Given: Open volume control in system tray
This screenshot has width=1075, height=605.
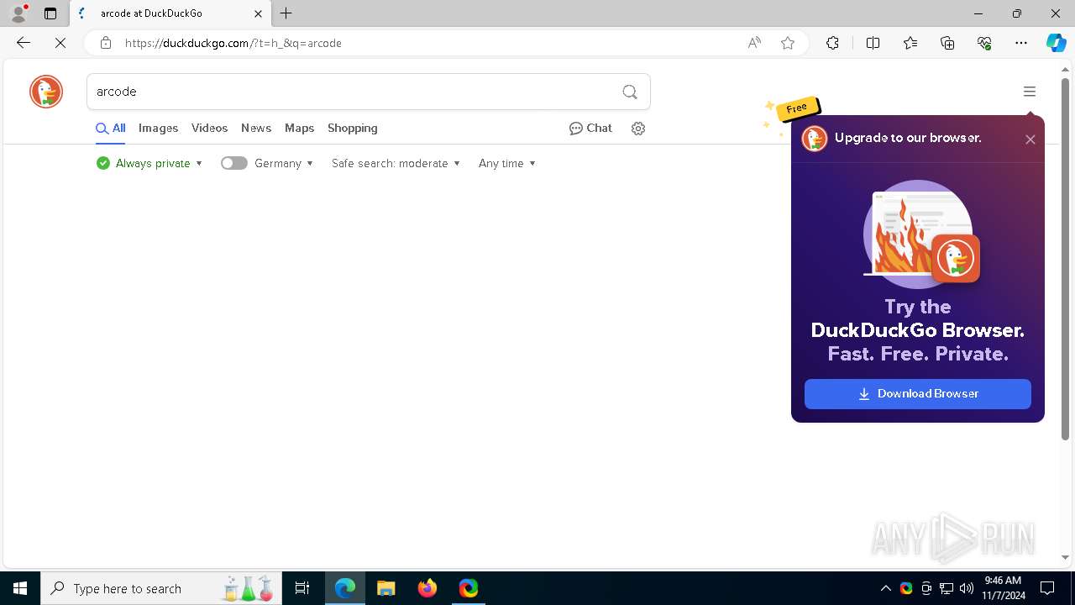Looking at the screenshot, I should pos(967,588).
